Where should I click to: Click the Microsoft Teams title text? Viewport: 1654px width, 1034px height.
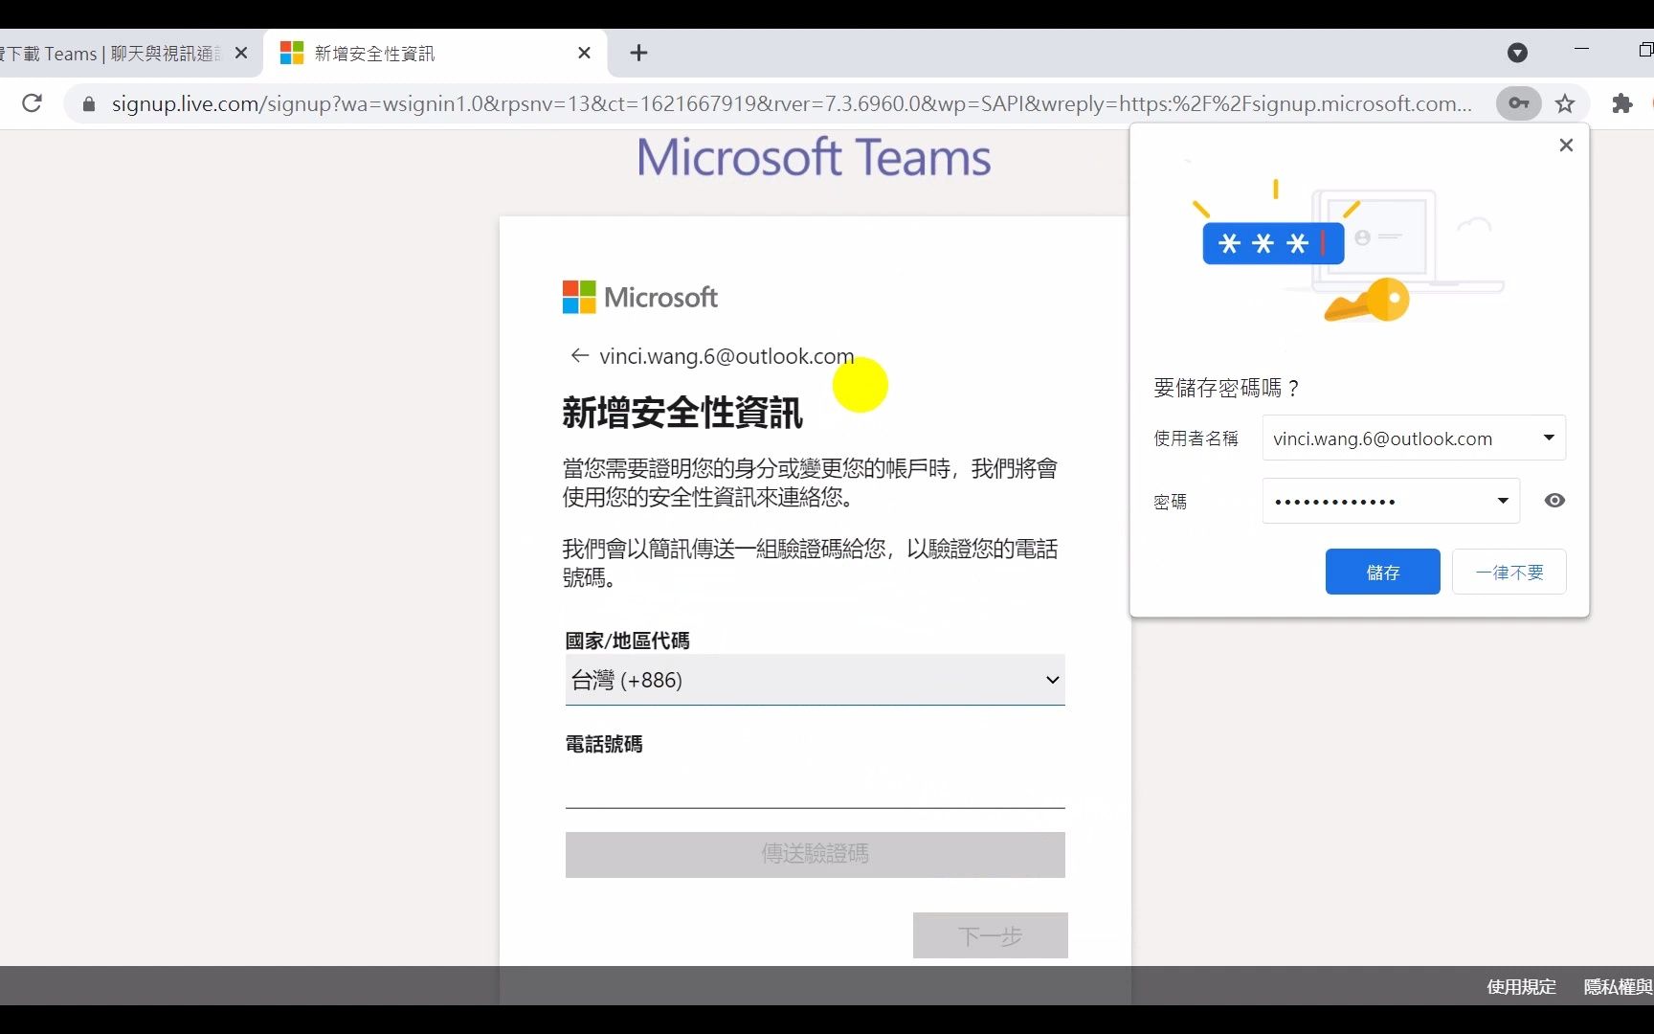814,158
